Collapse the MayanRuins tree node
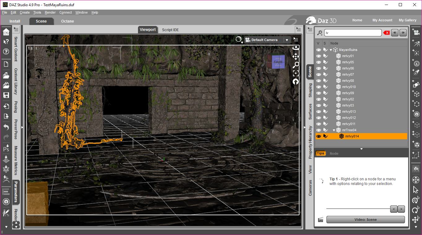The height and width of the screenshot is (235, 422). pos(331,50)
